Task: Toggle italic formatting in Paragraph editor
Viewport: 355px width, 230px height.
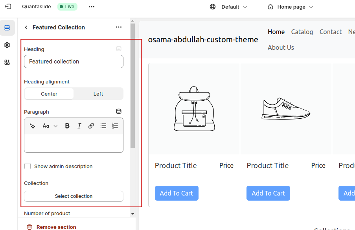Action: click(x=79, y=126)
